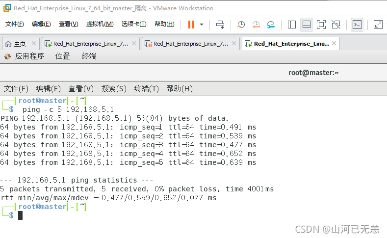Open VMware 编辑(E) menu
387x238 pixels.
click(x=41, y=24)
